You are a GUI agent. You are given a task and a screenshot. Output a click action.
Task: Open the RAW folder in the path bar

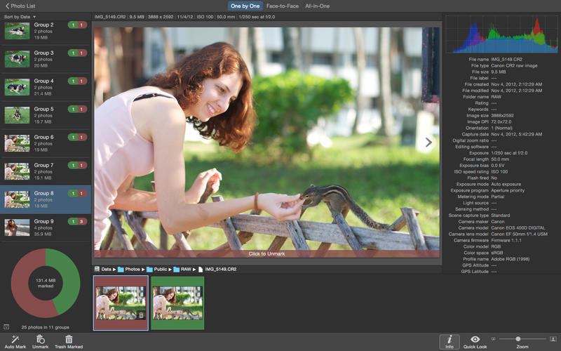[182, 269]
